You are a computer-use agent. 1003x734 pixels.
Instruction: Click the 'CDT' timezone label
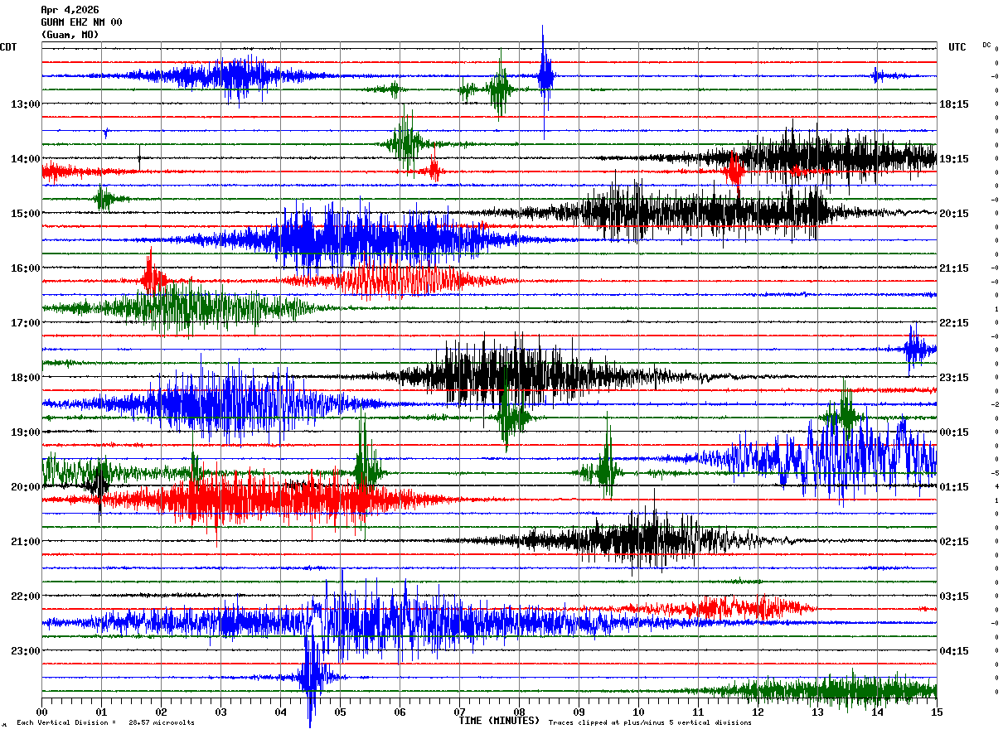(8, 47)
